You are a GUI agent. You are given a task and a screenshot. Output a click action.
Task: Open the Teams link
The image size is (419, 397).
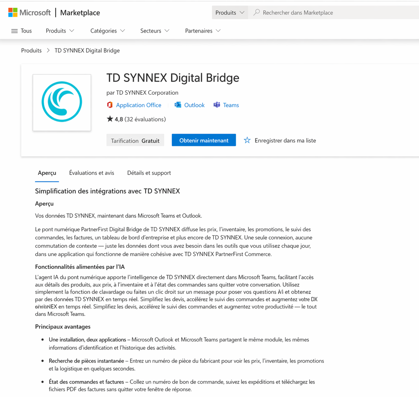231,105
